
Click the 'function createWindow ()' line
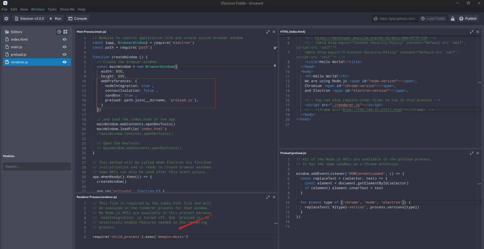pyautogui.click(x=120, y=57)
